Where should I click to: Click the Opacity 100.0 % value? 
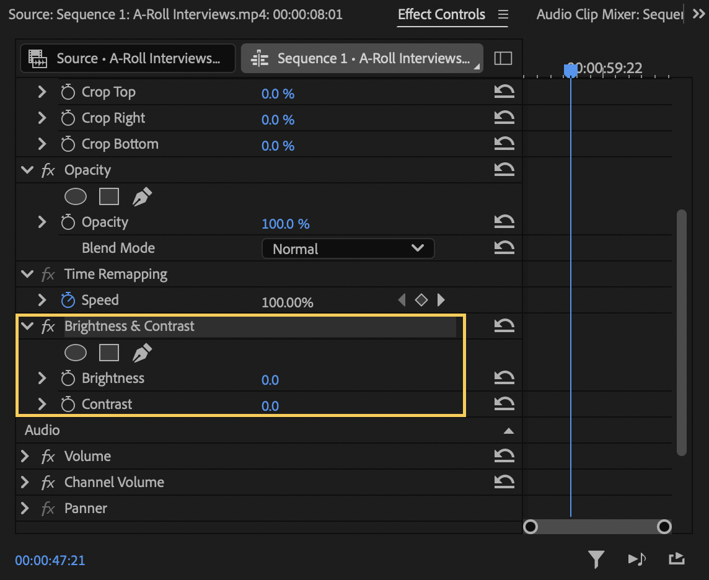pyautogui.click(x=285, y=224)
